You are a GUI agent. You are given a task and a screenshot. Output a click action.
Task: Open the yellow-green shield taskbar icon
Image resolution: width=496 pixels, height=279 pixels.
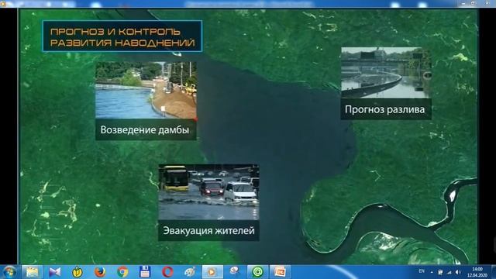click(77, 272)
